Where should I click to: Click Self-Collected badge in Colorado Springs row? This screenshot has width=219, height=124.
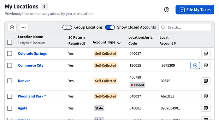click(x=106, y=54)
